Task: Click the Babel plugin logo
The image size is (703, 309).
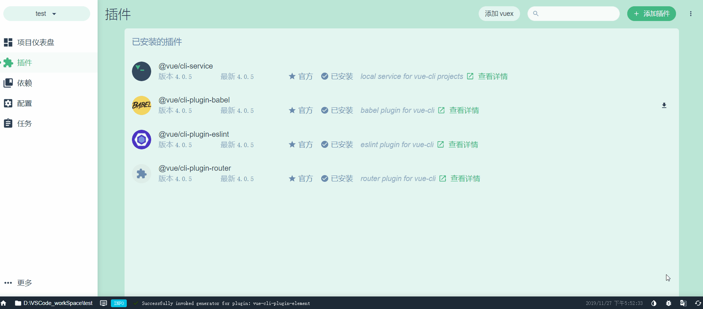Action: click(142, 105)
